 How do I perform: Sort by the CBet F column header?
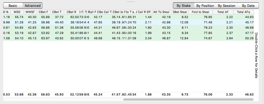44,12
